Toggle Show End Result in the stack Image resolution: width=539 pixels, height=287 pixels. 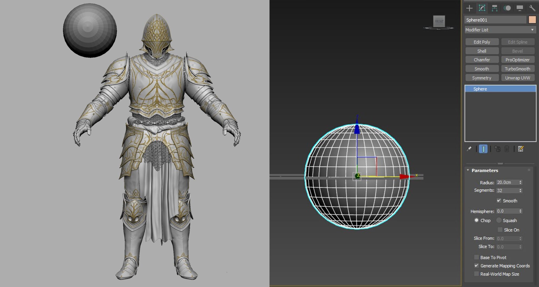[483, 149]
